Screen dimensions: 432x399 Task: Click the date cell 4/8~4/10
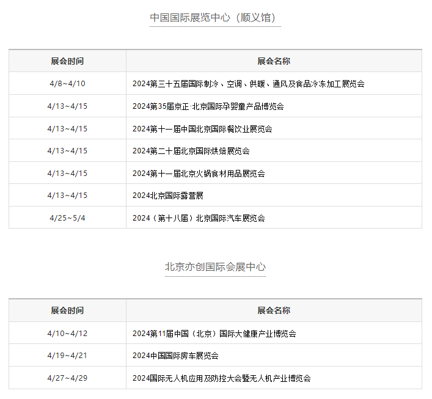[67, 84]
